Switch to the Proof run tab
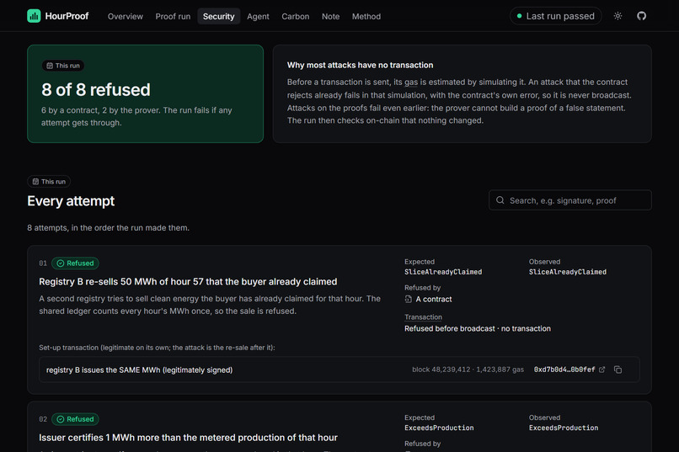This screenshot has height=452, width=679. pos(173,17)
